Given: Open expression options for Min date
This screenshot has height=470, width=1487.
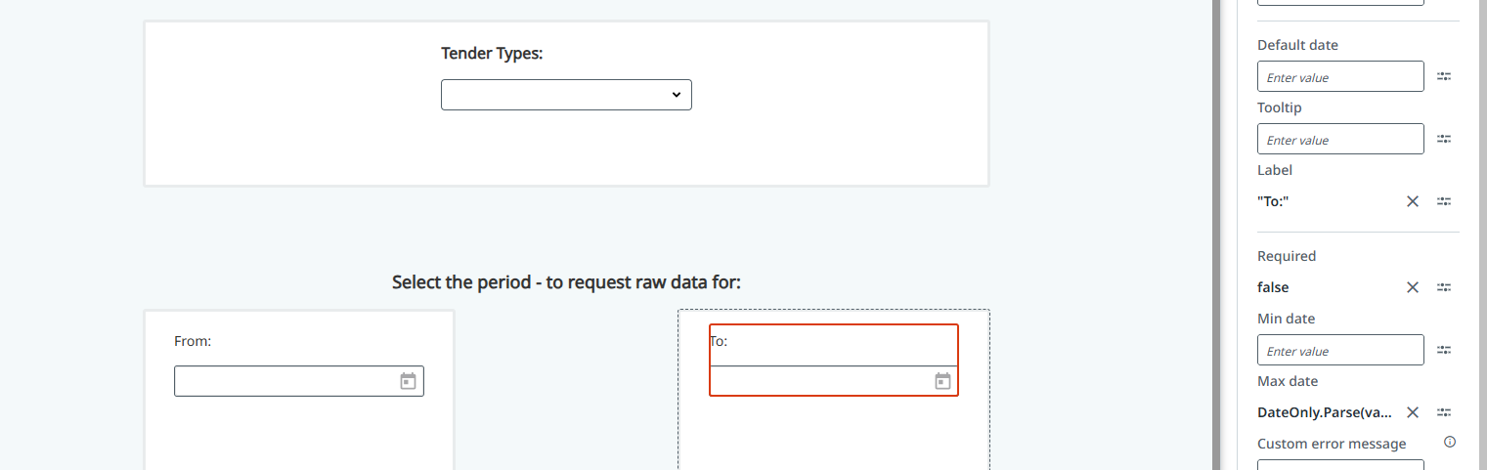Looking at the screenshot, I should [1443, 350].
